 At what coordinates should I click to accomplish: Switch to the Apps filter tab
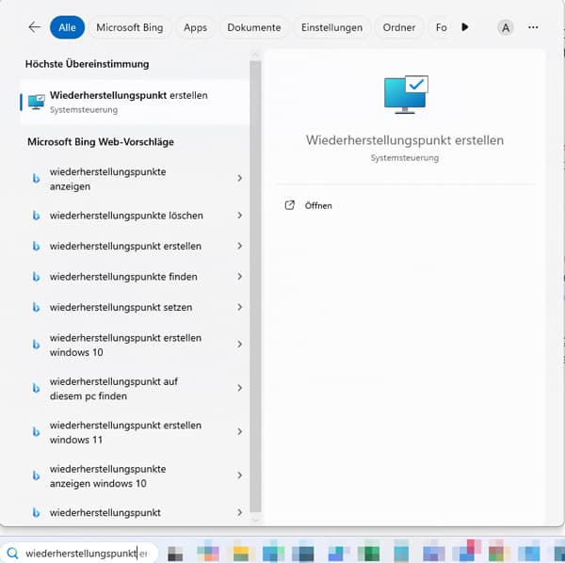click(x=195, y=27)
